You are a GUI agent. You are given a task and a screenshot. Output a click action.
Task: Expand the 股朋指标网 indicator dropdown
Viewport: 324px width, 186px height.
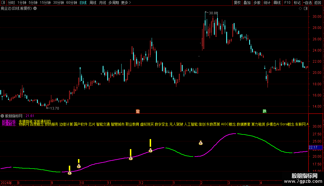pos(3,116)
